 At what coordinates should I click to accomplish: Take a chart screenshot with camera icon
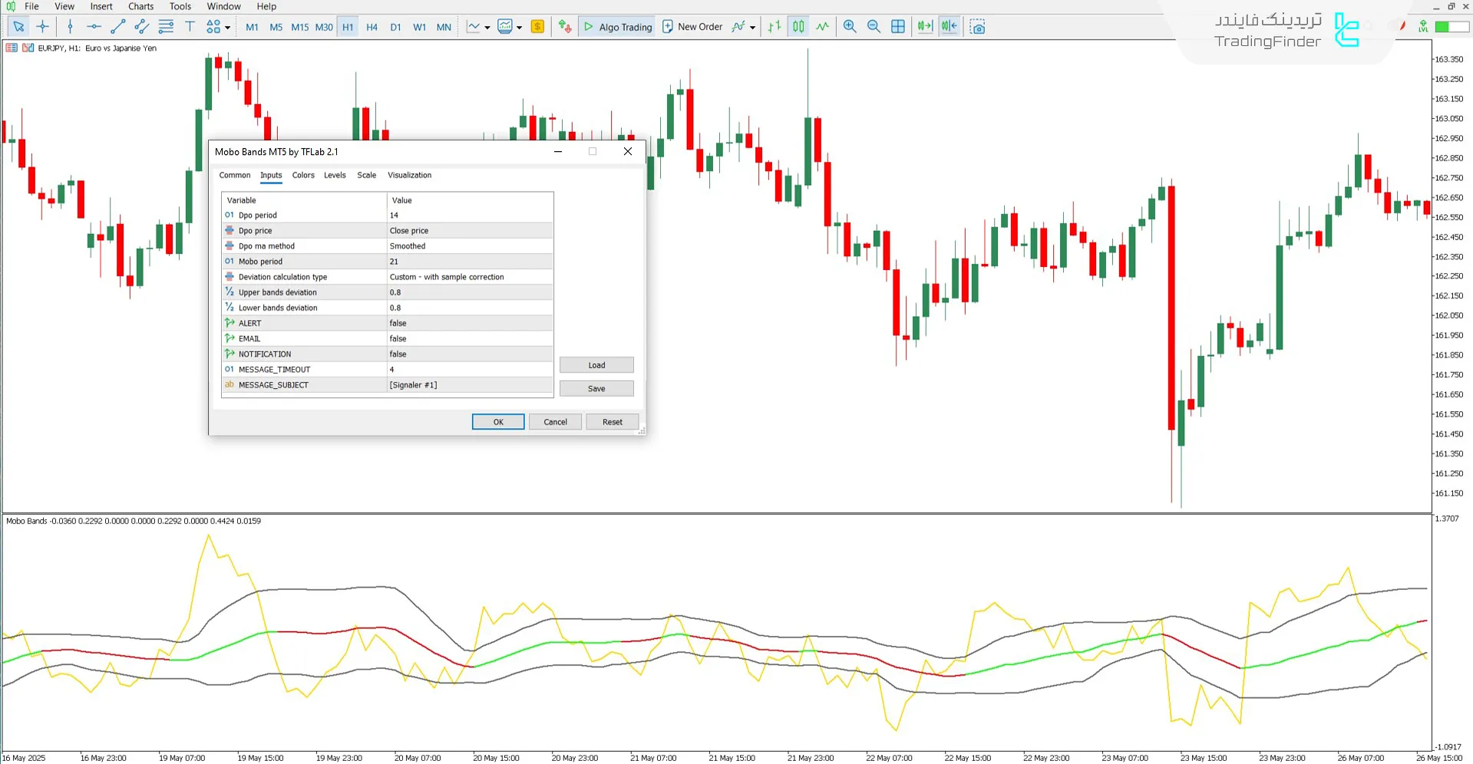(x=977, y=27)
